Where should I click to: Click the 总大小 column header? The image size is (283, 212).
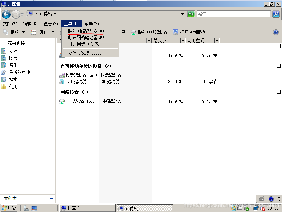pos(166,41)
